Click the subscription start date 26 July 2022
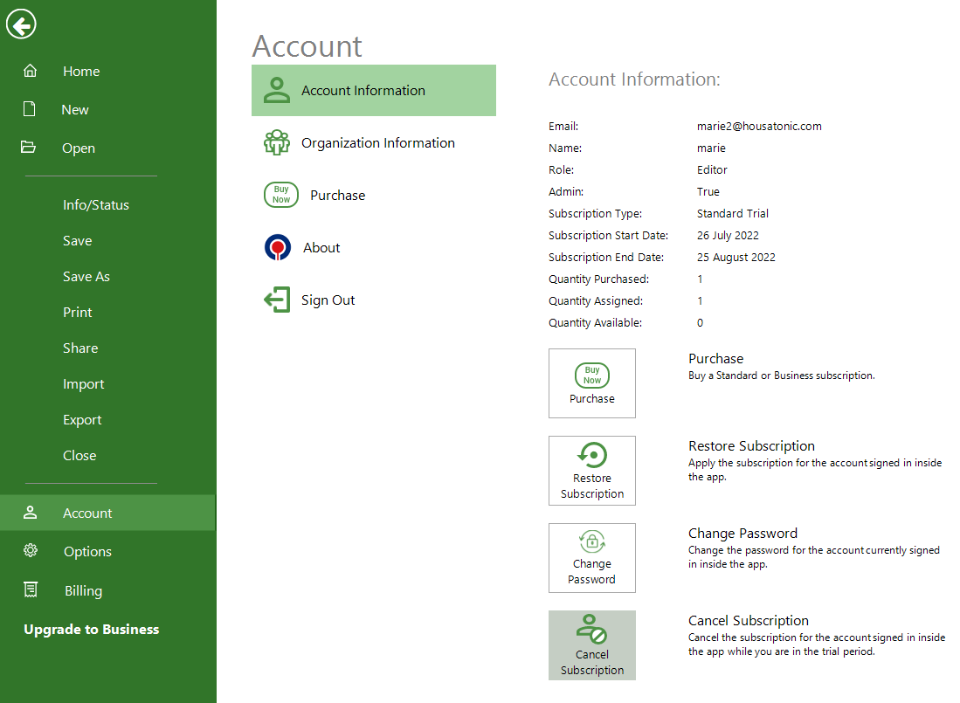 (x=728, y=236)
